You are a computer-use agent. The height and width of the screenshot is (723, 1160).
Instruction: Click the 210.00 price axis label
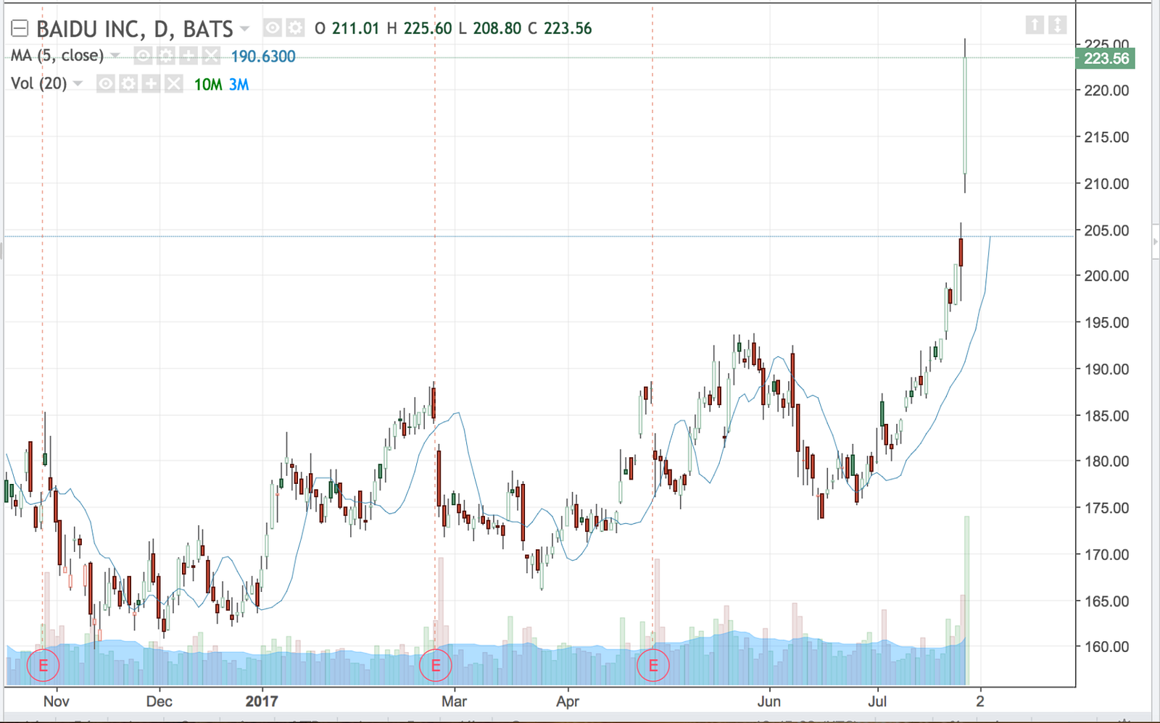point(1106,184)
